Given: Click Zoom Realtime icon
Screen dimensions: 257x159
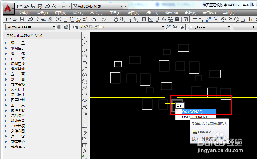Looking at the screenshot, I should click(x=122, y=19).
